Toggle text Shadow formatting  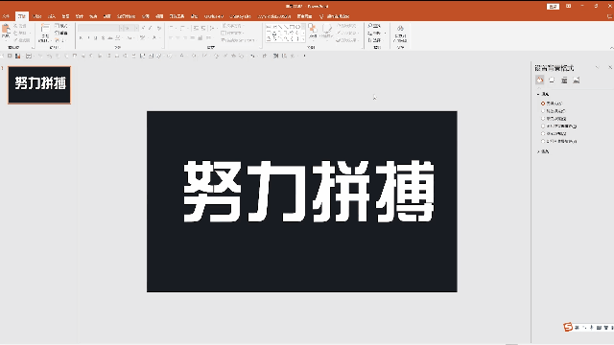[x=103, y=38]
